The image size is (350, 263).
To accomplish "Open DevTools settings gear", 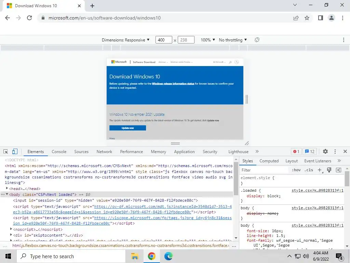I will tap(325, 152).
